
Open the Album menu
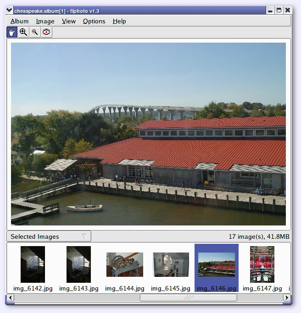pyautogui.click(x=19, y=21)
